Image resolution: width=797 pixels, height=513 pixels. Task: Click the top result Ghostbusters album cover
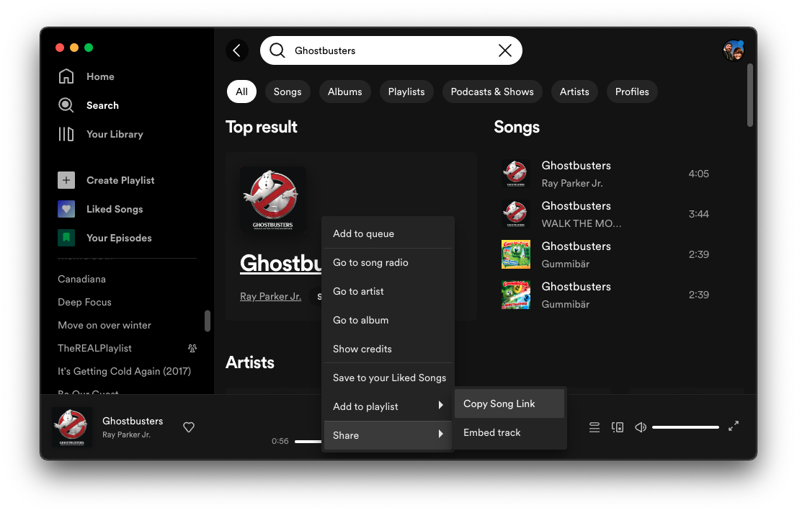[x=273, y=200]
